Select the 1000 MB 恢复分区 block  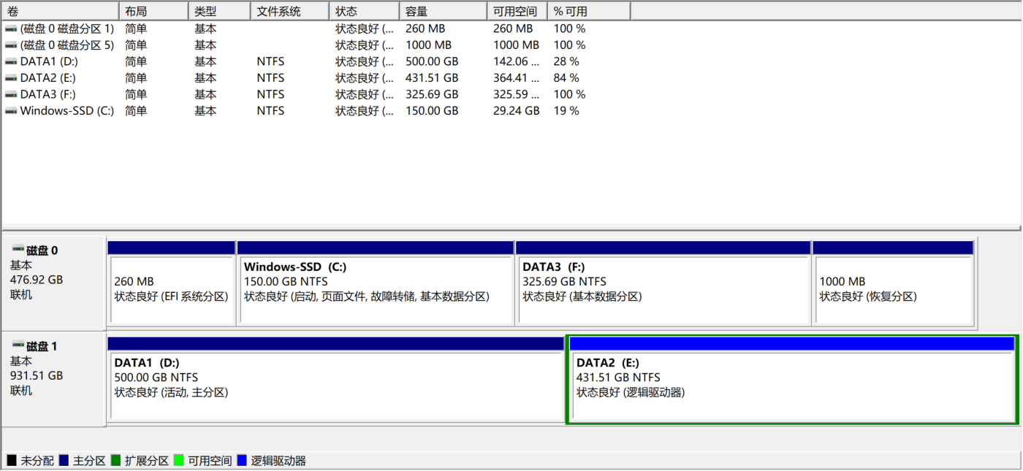893,283
